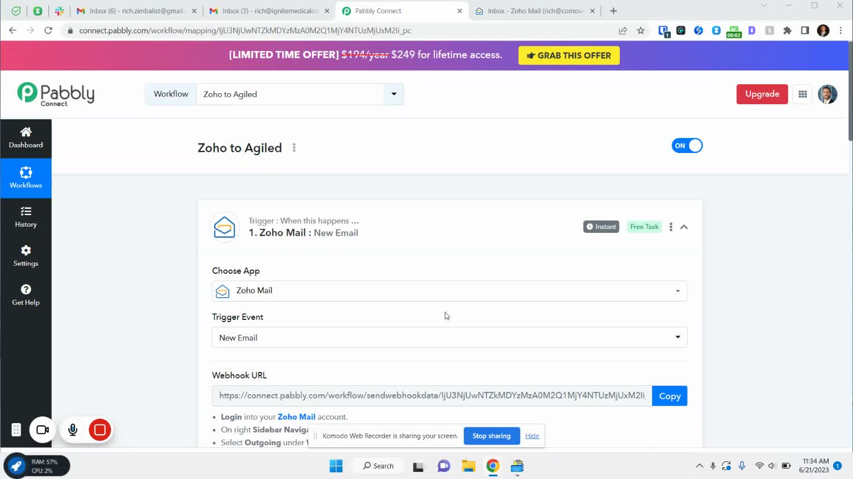
Task: Collapse the Zoho Mail trigger step
Action: coord(684,227)
